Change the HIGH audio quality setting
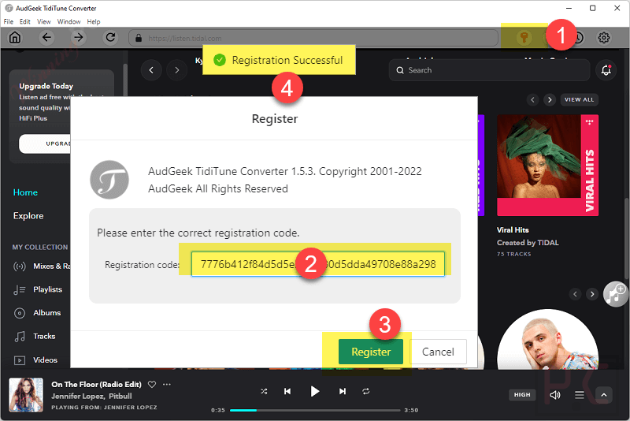 [522, 395]
